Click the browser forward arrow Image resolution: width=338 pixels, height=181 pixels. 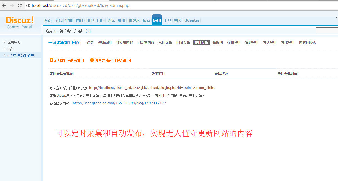12,5
